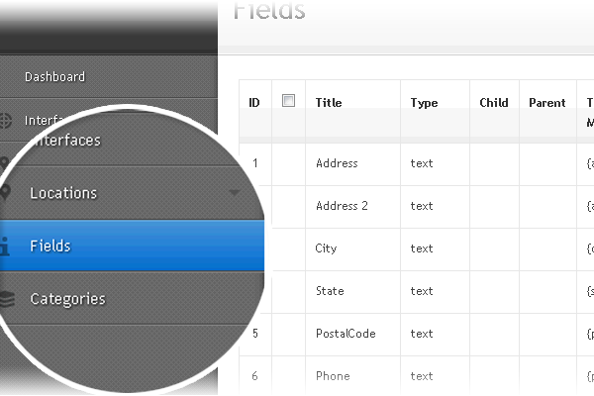The width and height of the screenshot is (594, 396).
Task: Select the Address field title
Action: click(x=337, y=163)
